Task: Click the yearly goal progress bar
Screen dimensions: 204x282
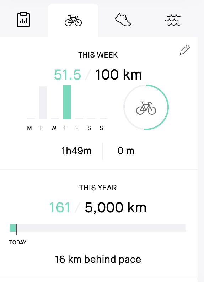Action: 98,228
